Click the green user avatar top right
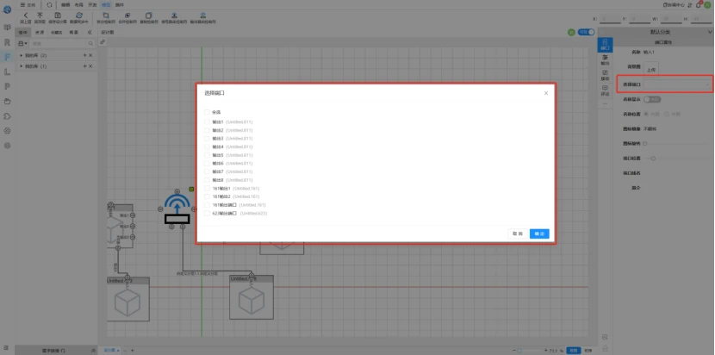The image size is (715, 355). point(707,4)
